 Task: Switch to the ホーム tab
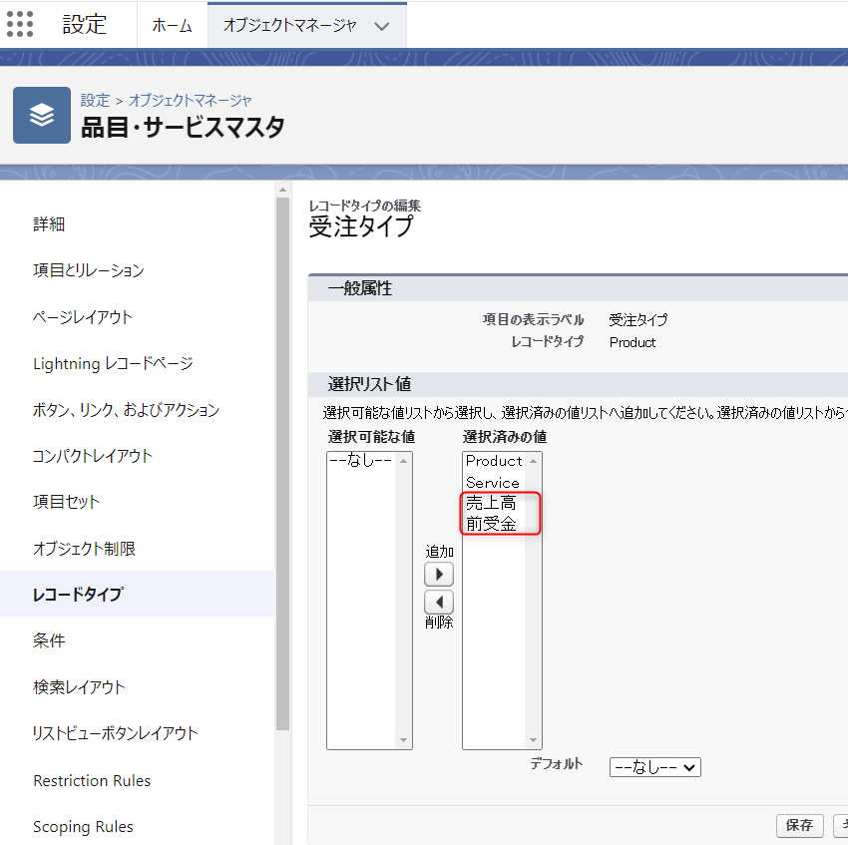click(172, 26)
